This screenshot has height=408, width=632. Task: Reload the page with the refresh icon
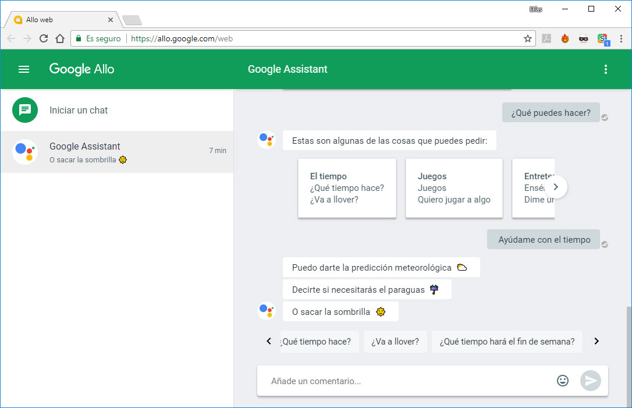44,38
